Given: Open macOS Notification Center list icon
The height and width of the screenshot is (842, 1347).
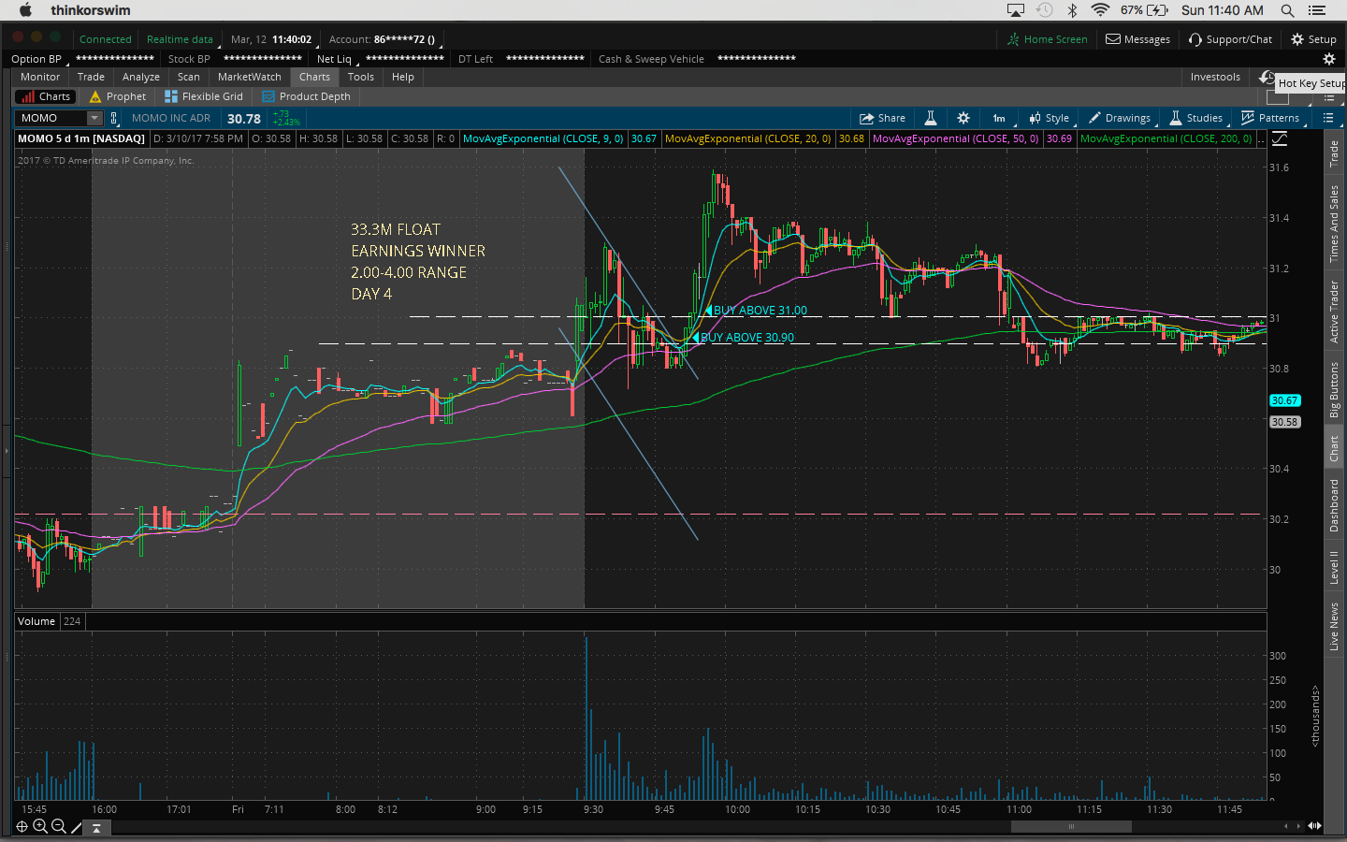Looking at the screenshot, I should coord(1317,10).
